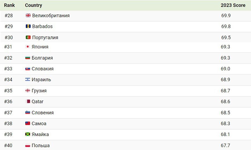The height and width of the screenshot is (150, 251).
Task: Select the Slovakia flag icon
Action: click(28, 69)
